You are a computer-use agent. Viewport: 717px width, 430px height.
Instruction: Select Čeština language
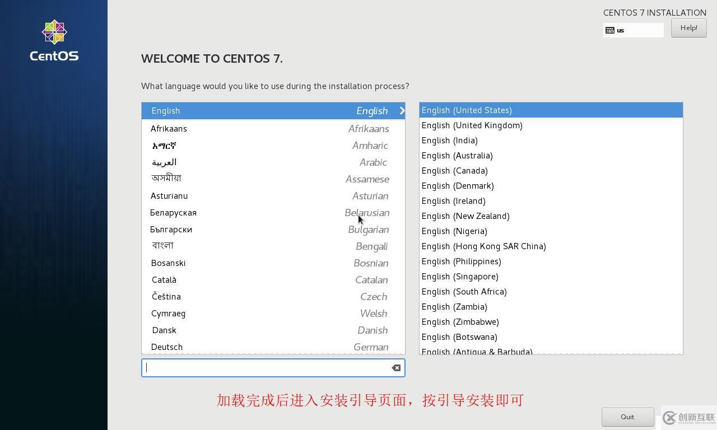[273, 297]
